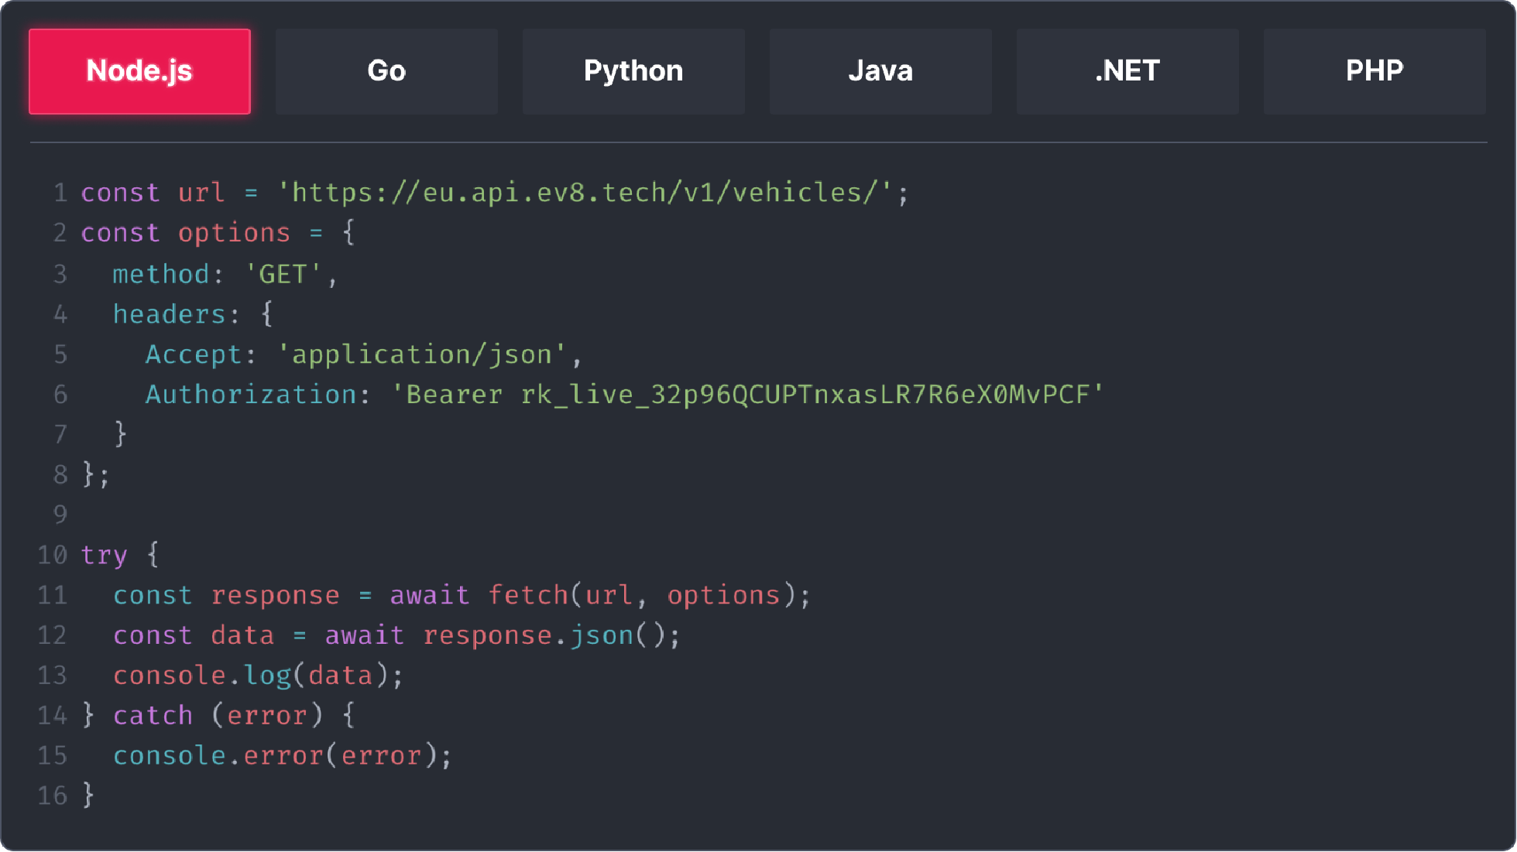Open the PHP tab

1375,71
